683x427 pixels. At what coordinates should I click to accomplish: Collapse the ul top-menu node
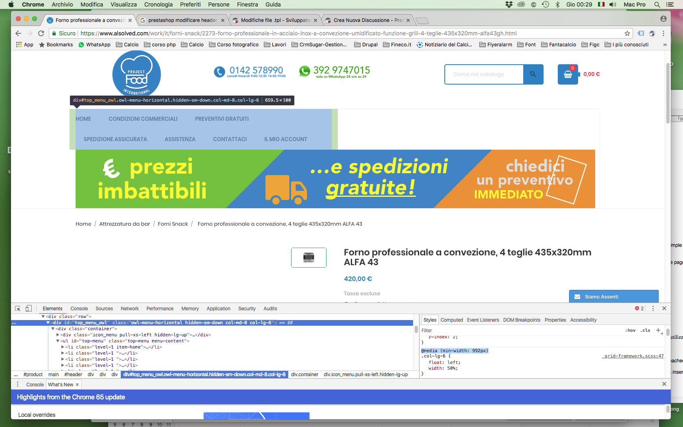(x=58, y=341)
